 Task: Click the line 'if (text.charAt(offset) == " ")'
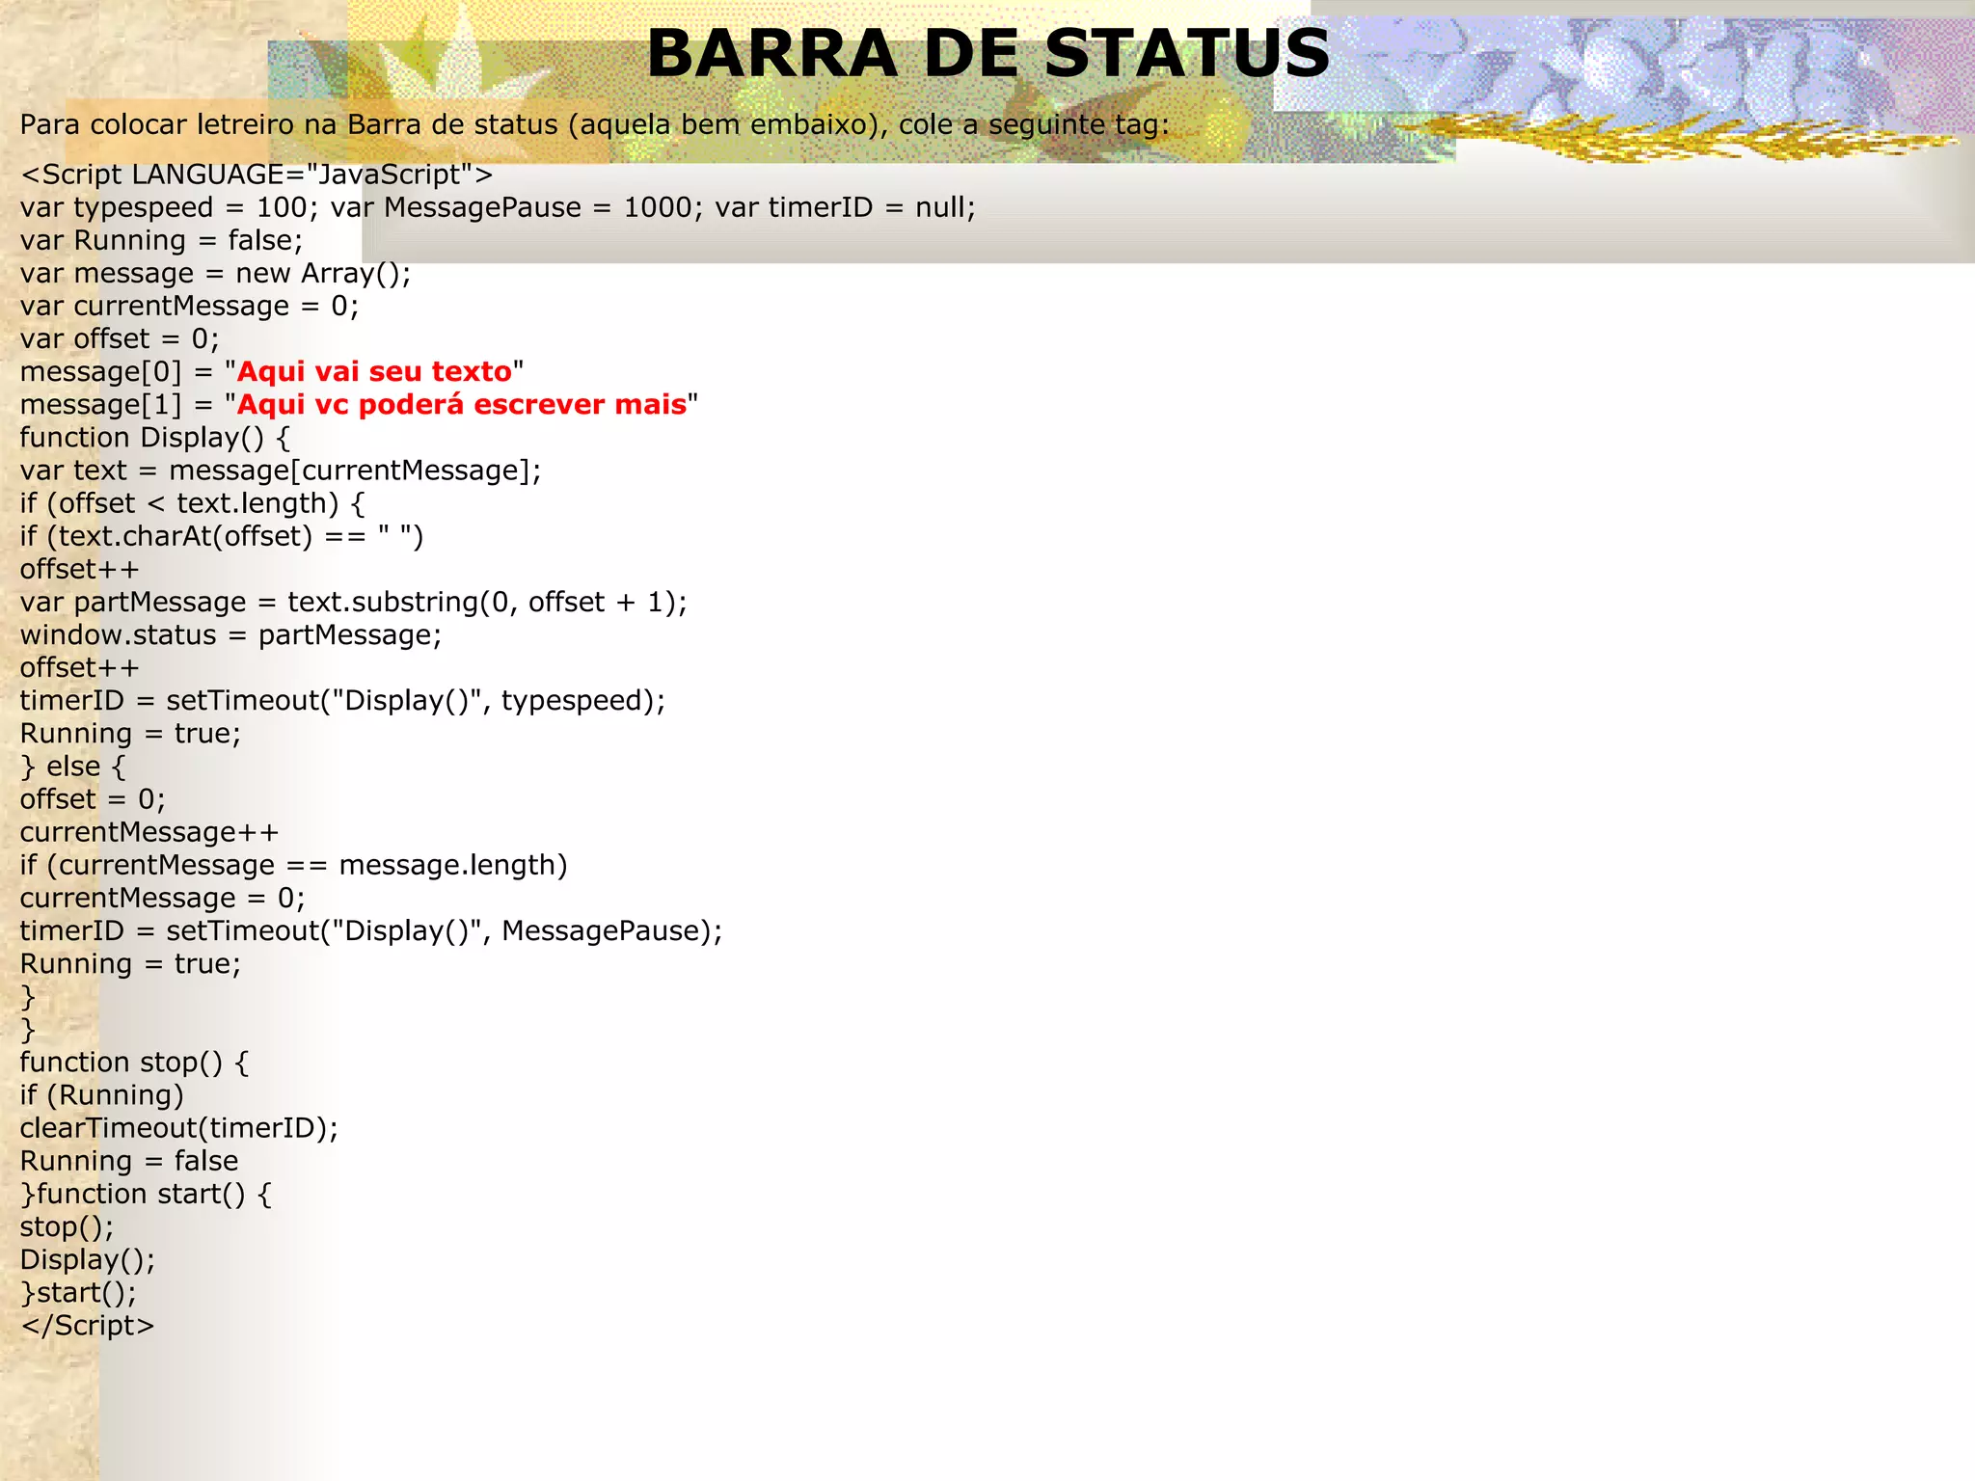(x=222, y=537)
